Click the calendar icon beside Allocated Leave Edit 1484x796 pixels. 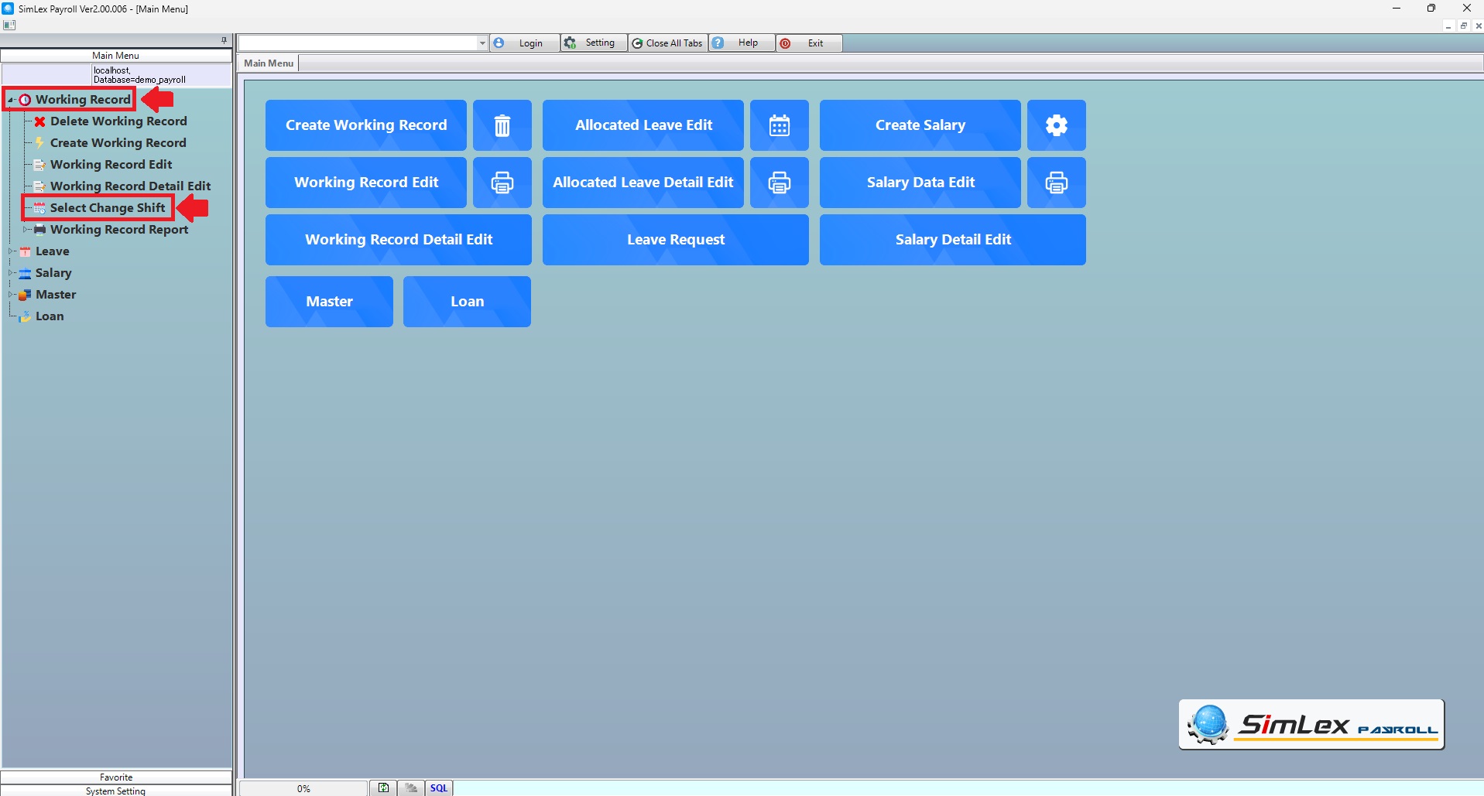[x=779, y=125]
